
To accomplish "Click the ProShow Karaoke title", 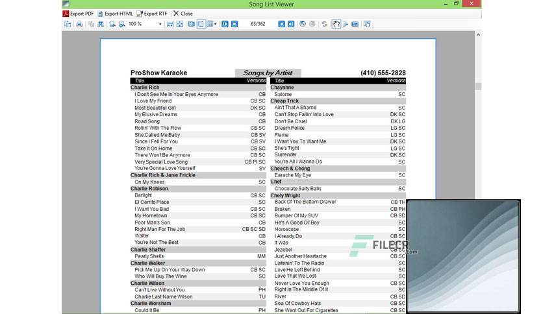I will coord(158,73).
